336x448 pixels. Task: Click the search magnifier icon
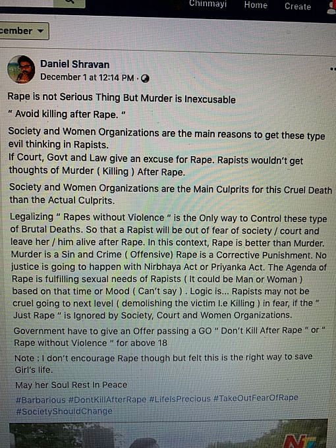(69, 2)
